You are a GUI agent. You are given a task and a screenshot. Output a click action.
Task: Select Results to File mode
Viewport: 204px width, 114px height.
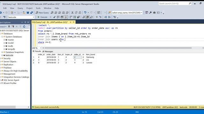[x=91, y=17]
